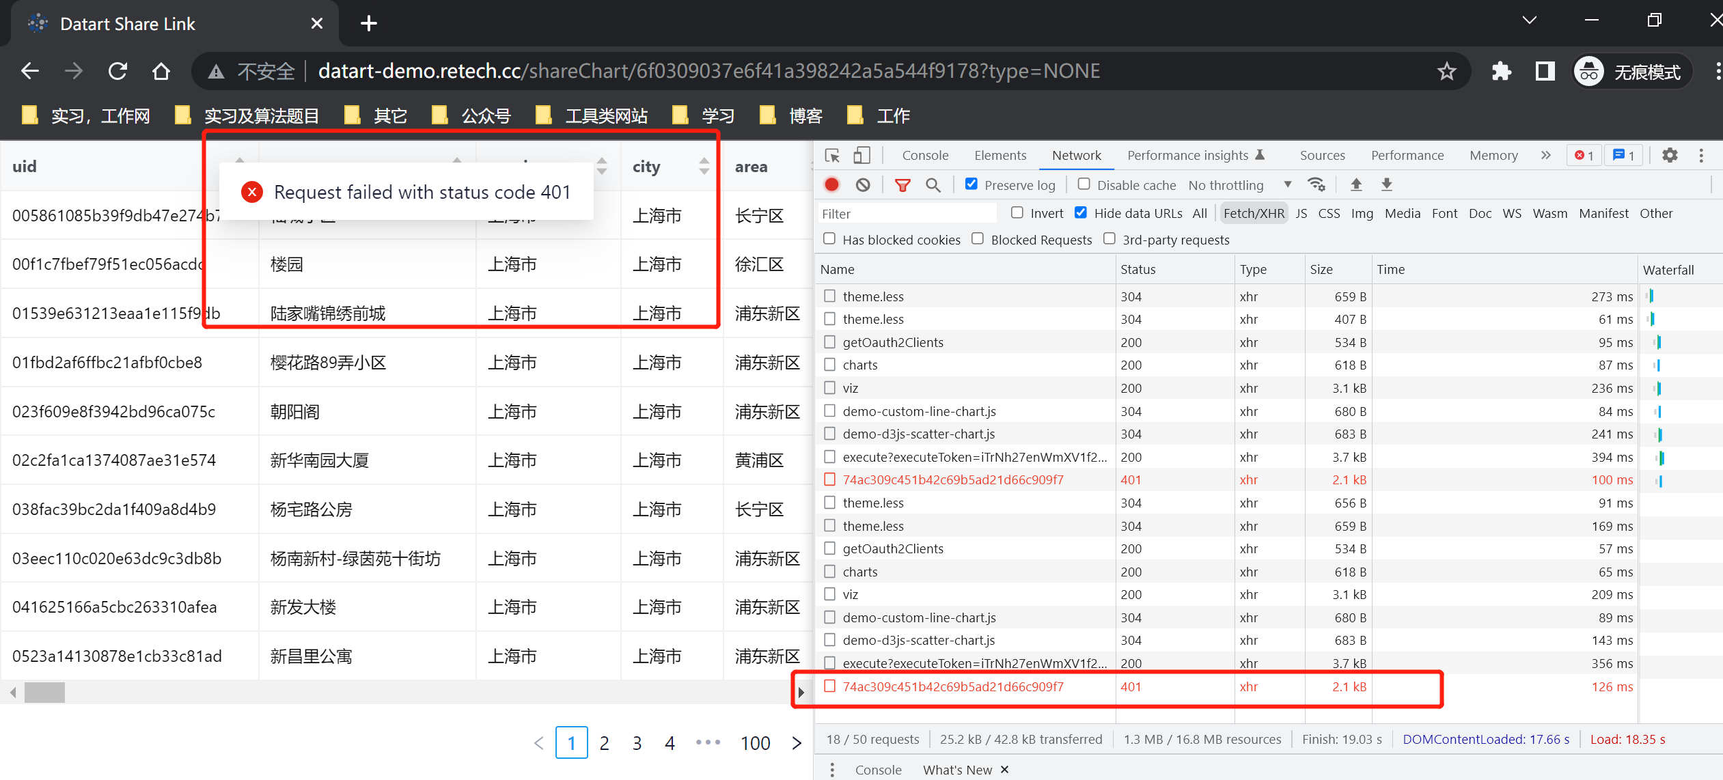Viewport: 1723px width, 780px height.
Task: Click pagination page 3 button
Action: click(x=637, y=742)
